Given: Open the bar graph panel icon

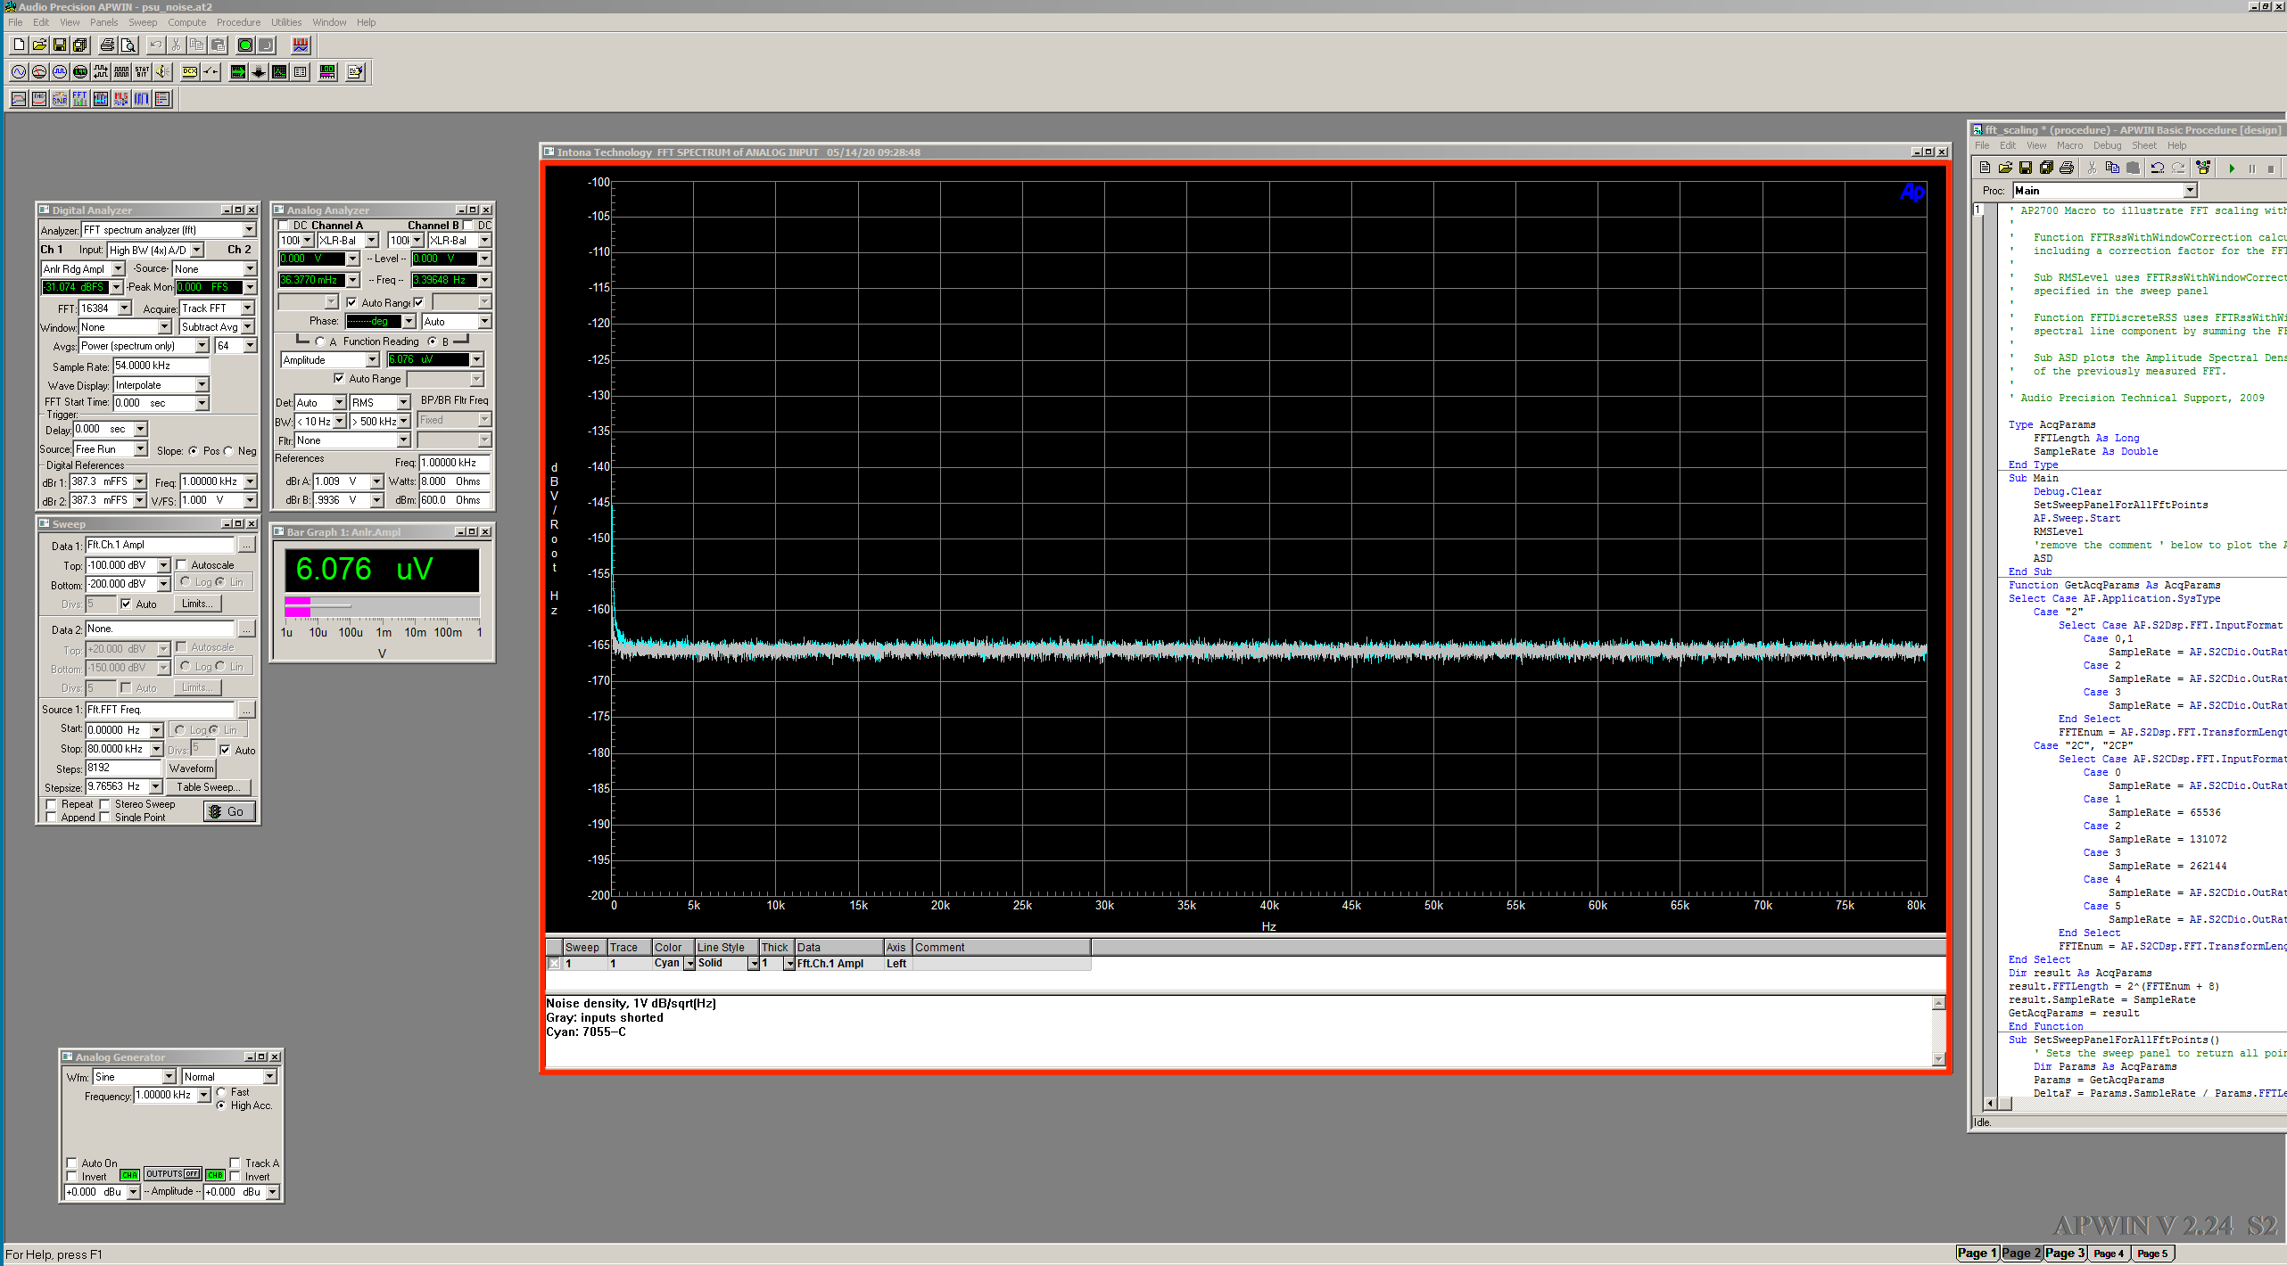Looking at the screenshot, I should 327,72.
